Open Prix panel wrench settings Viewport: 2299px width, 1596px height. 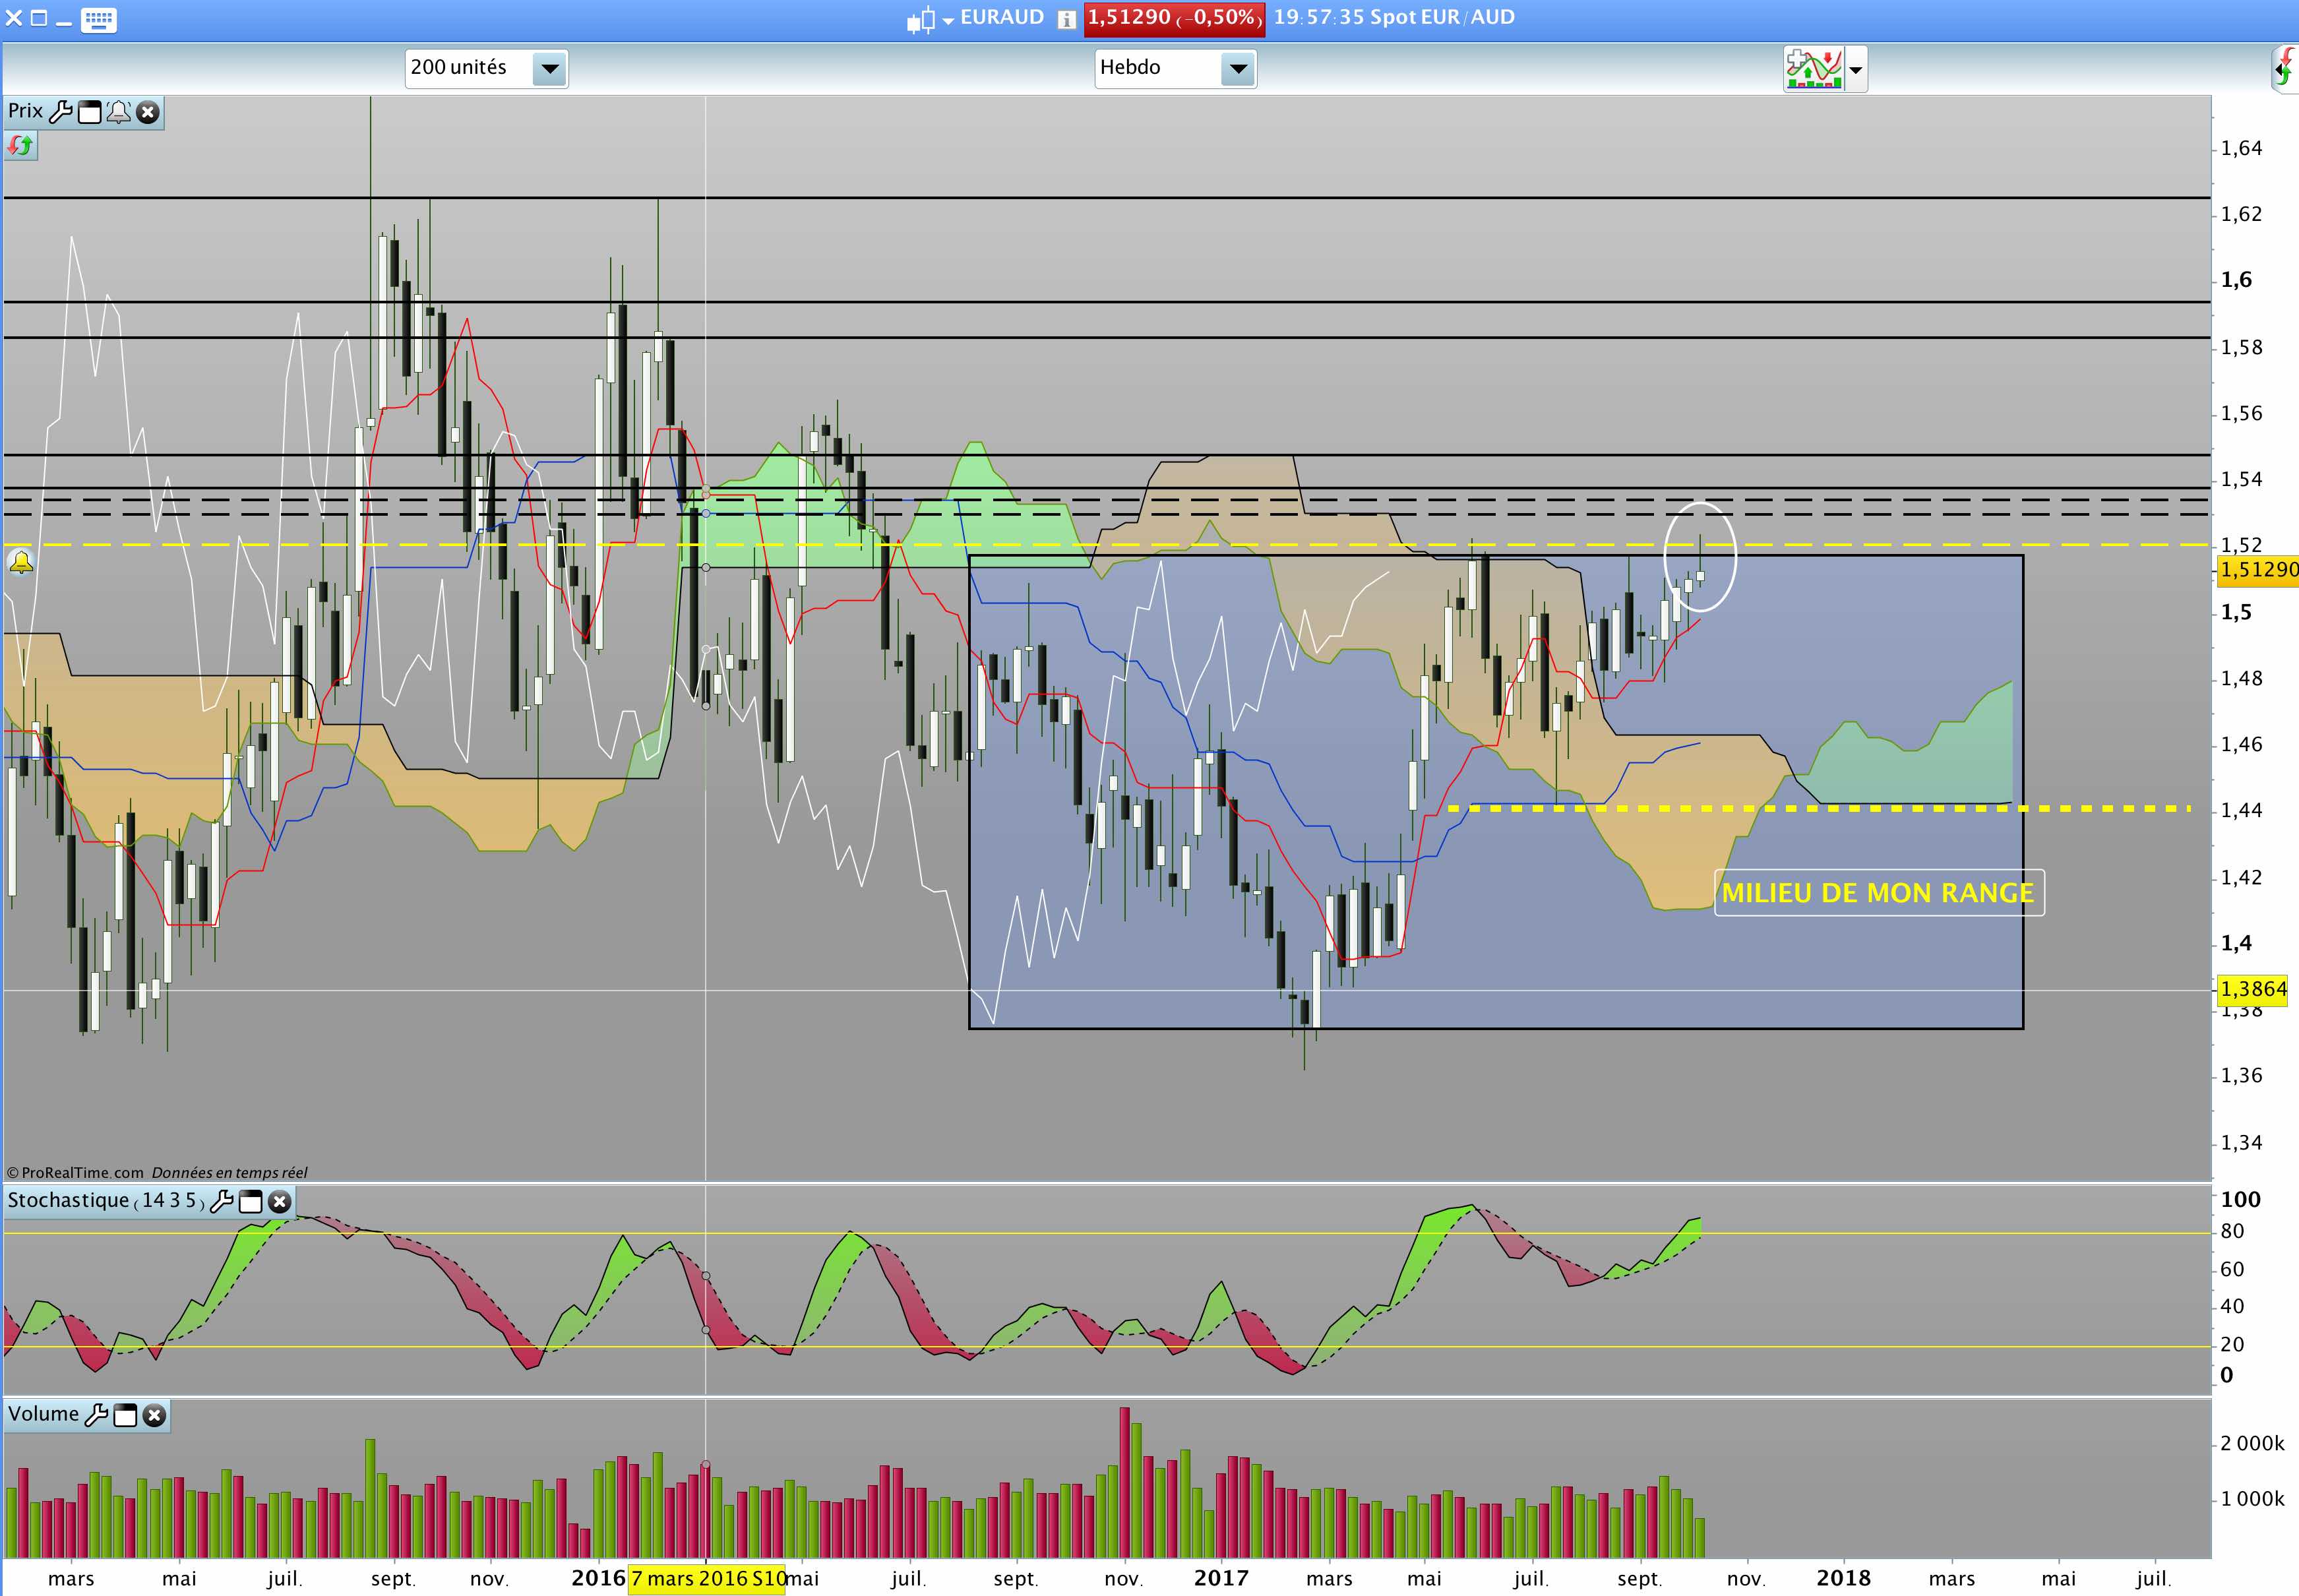click(60, 111)
